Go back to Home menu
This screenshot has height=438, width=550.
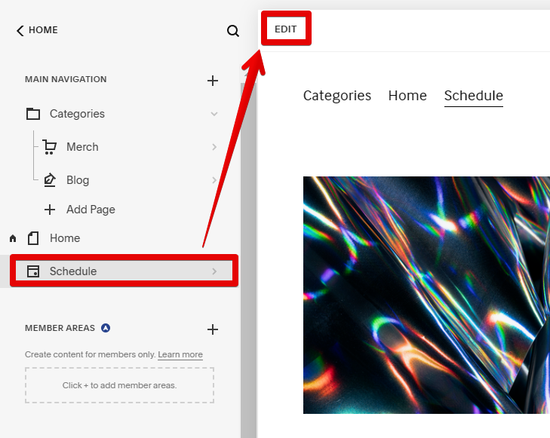pos(37,30)
